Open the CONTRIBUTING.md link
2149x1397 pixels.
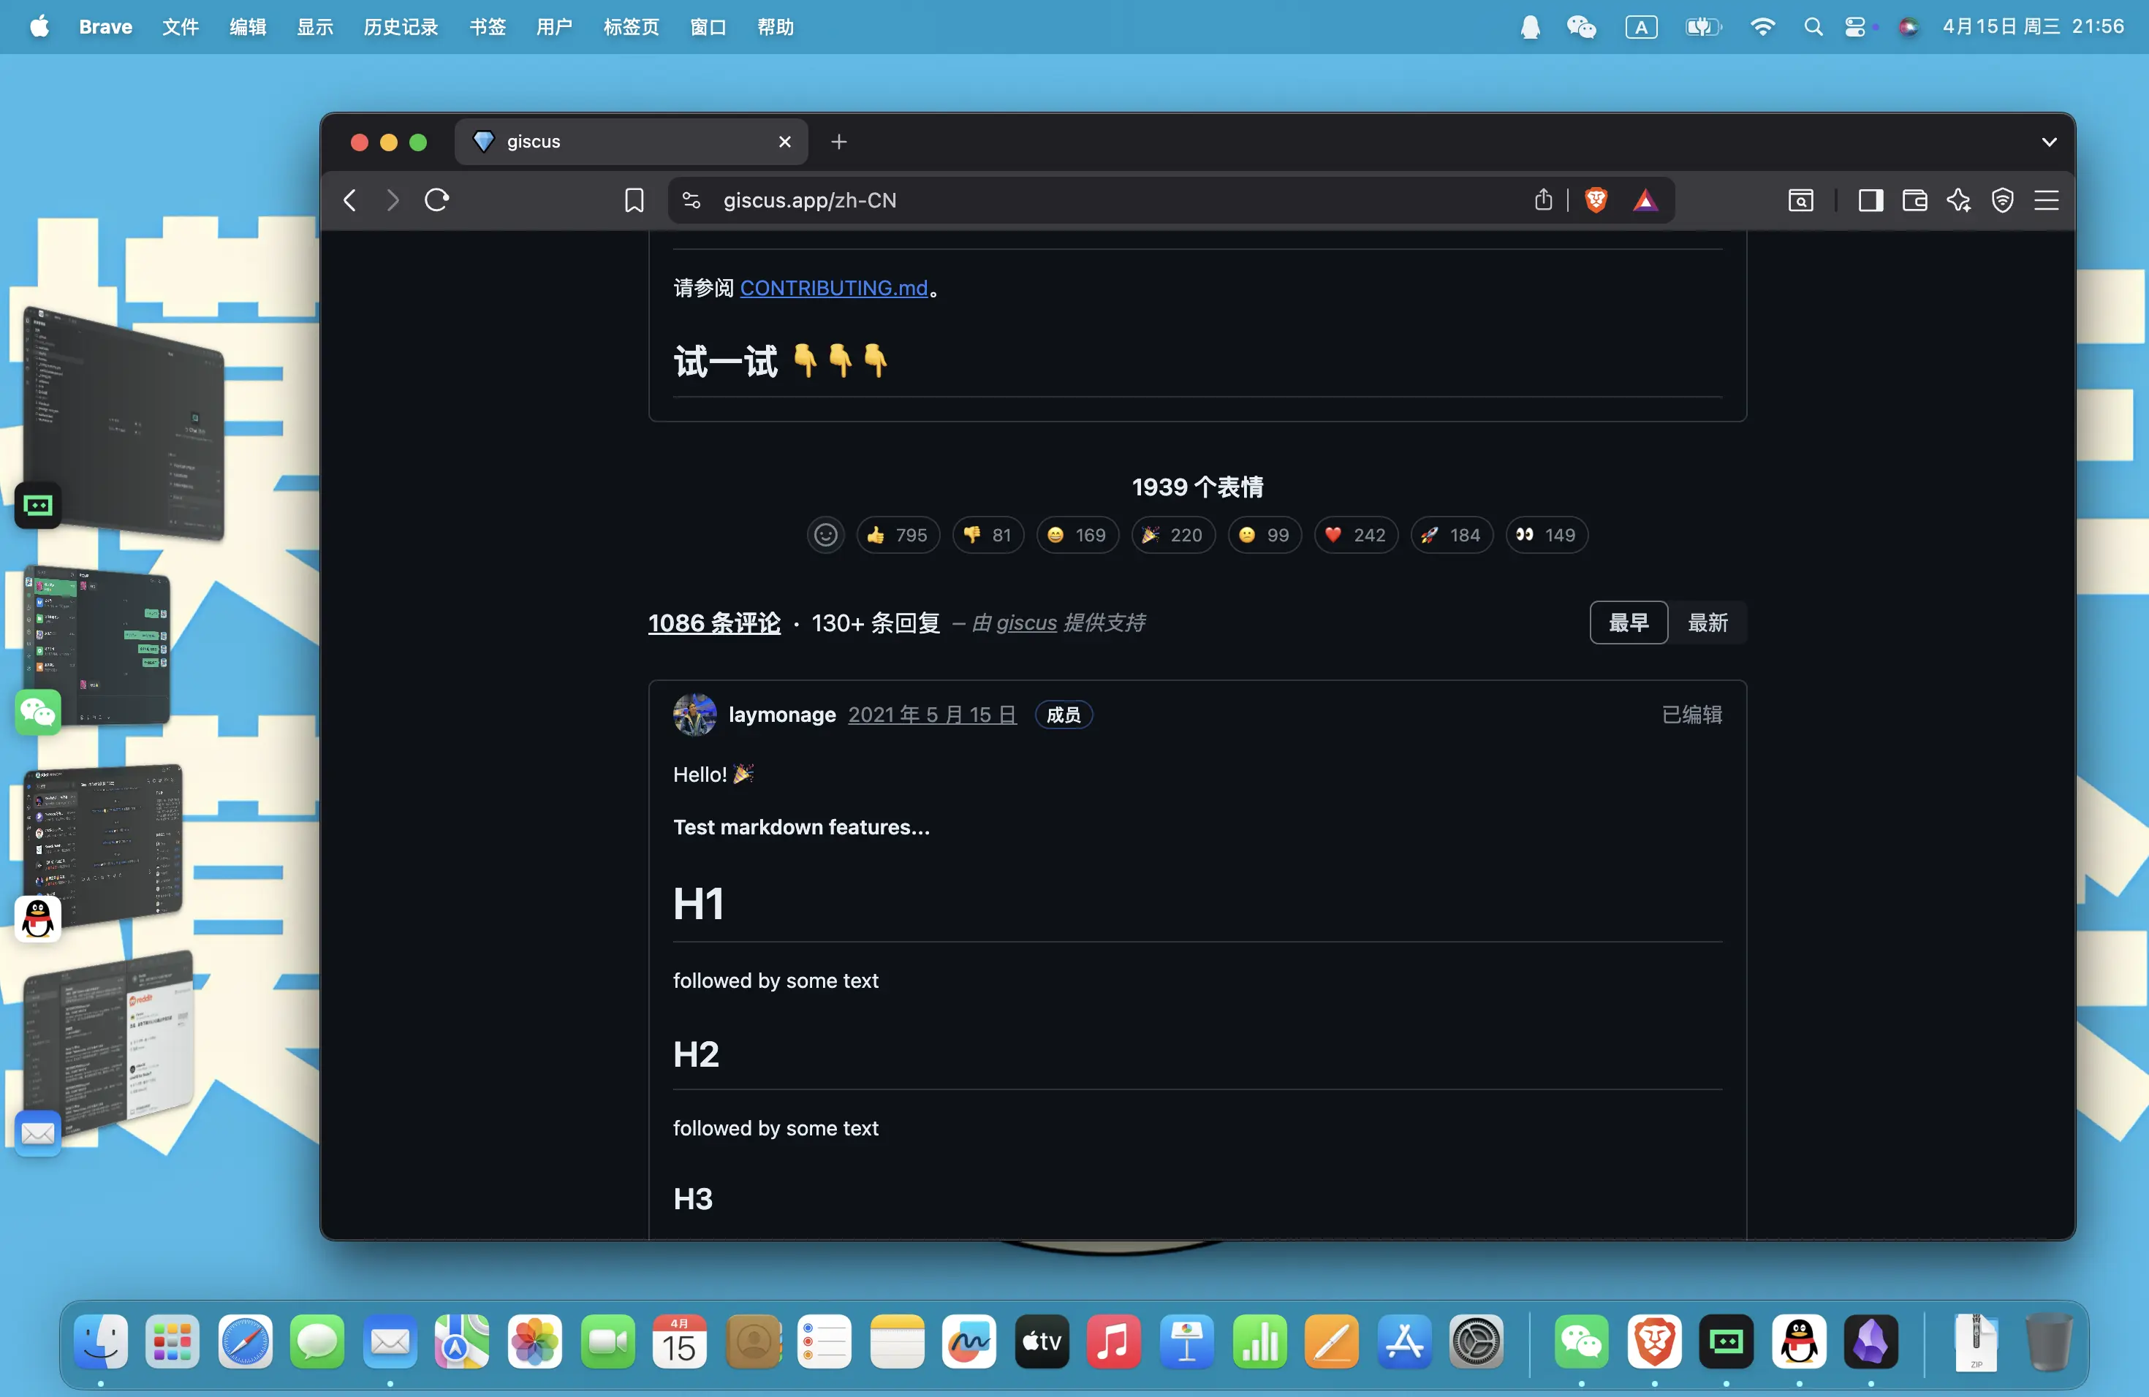pyautogui.click(x=833, y=288)
